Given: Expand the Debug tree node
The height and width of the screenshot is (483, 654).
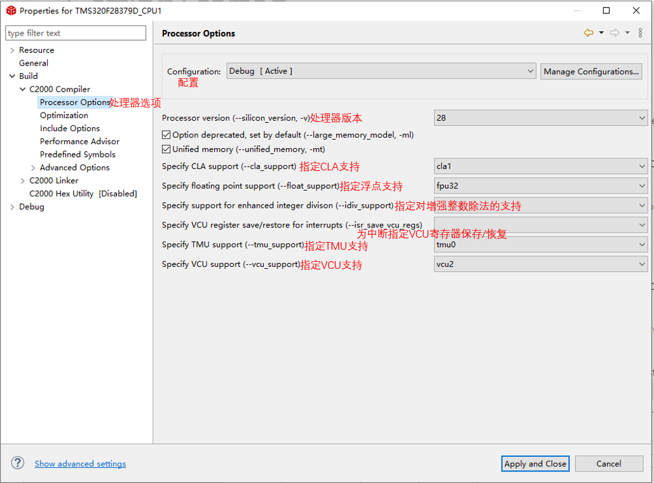Looking at the screenshot, I should coord(12,207).
